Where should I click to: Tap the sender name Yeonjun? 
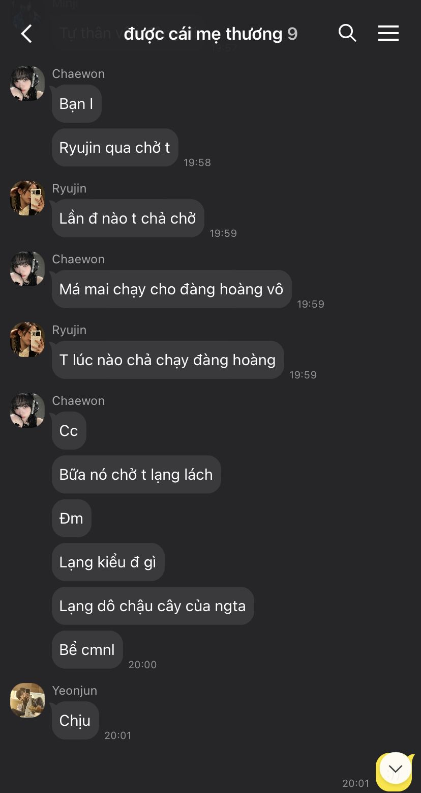[74, 690]
